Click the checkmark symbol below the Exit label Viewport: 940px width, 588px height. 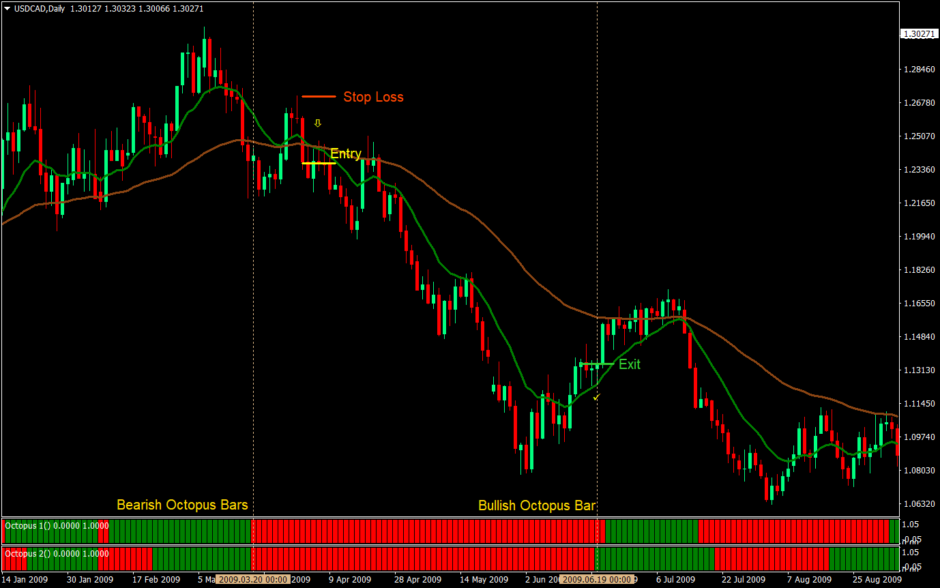click(x=597, y=398)
